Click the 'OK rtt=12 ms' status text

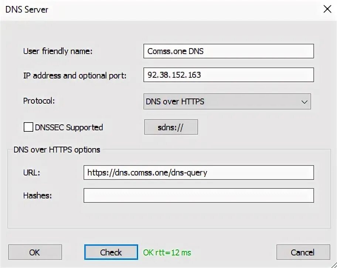pos(167,252)
